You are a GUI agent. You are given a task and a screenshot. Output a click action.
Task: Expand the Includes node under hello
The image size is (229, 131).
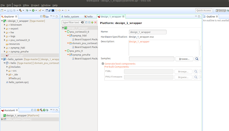point(7,67)
